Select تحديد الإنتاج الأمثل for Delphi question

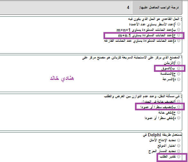179,140
